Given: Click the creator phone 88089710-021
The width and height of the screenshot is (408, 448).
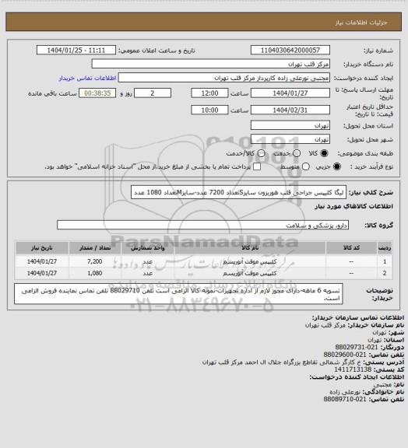Looking at the screenshot, I should [x=345, y=399].
